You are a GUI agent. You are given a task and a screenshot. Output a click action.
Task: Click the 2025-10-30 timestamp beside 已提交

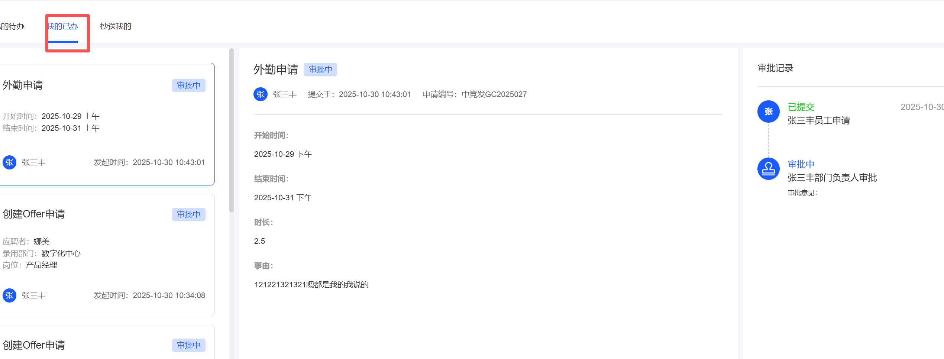(922, 107)
